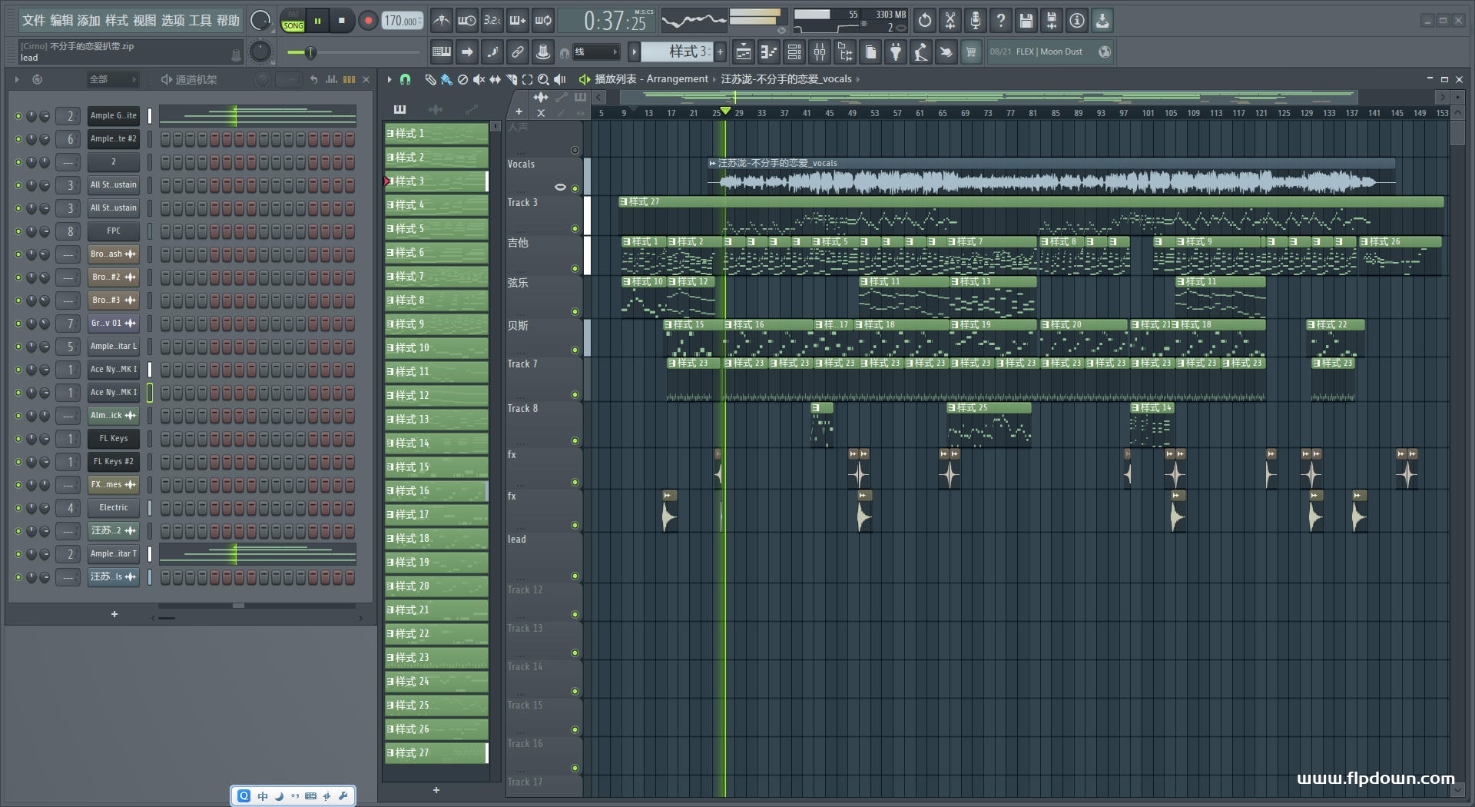Open the 文件 menu
Image resolution: width=1475 pixels, height=807 pixels.
[34, 21]
